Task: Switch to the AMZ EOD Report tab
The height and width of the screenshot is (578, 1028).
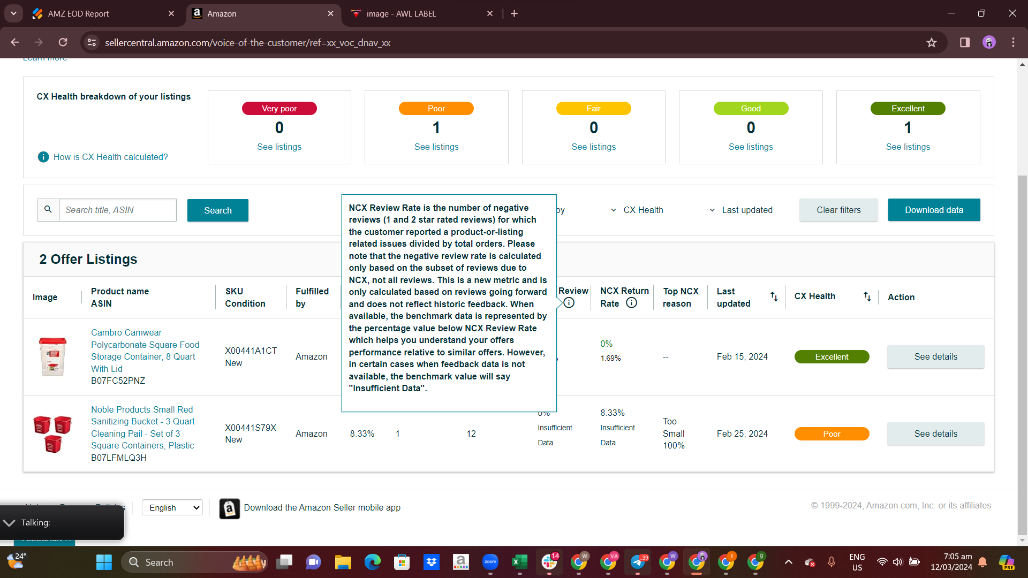Action: coord(102,13)
